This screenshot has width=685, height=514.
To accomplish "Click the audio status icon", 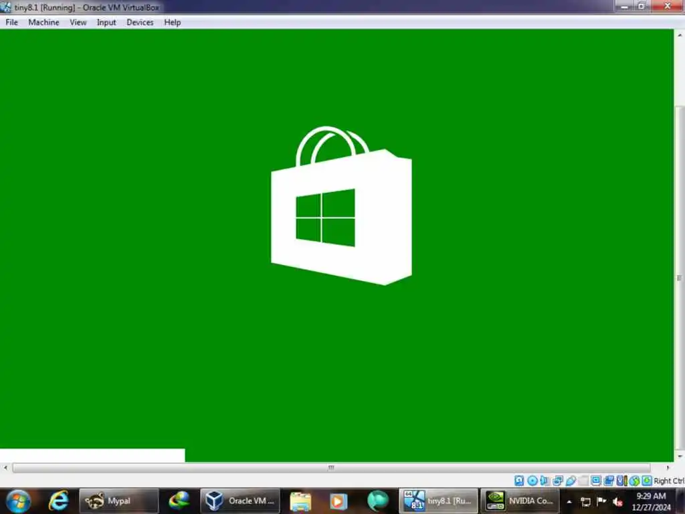I will 545,481.
